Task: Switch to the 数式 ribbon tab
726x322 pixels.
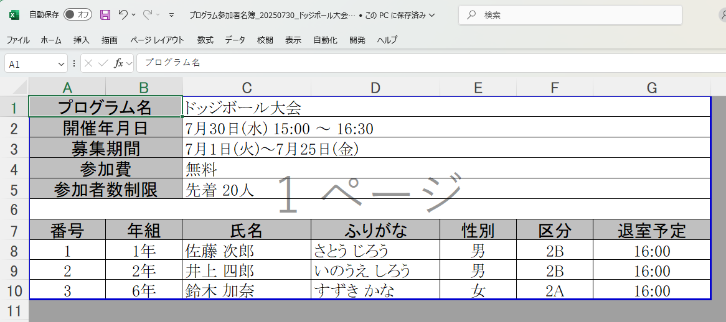Action: click(205, 40)
